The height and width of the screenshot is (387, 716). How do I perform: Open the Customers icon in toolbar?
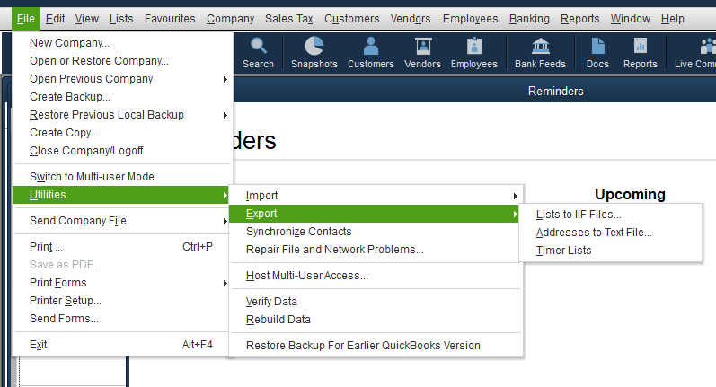tap(371, 47)
